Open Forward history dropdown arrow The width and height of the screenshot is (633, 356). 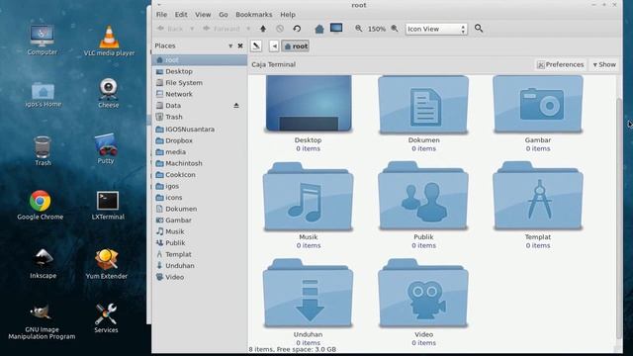(x=248, y=29)
